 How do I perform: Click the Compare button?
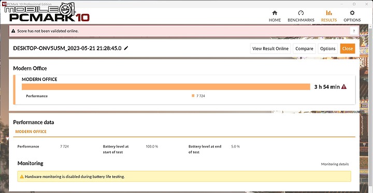coord(304,49)
